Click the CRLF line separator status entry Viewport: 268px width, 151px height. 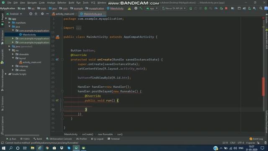click(233, 143)
